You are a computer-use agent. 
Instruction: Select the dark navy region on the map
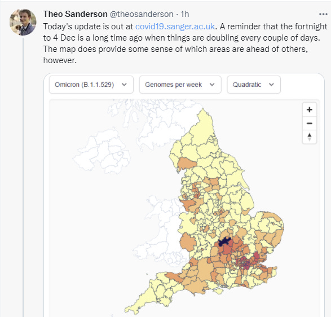(224, 241)
